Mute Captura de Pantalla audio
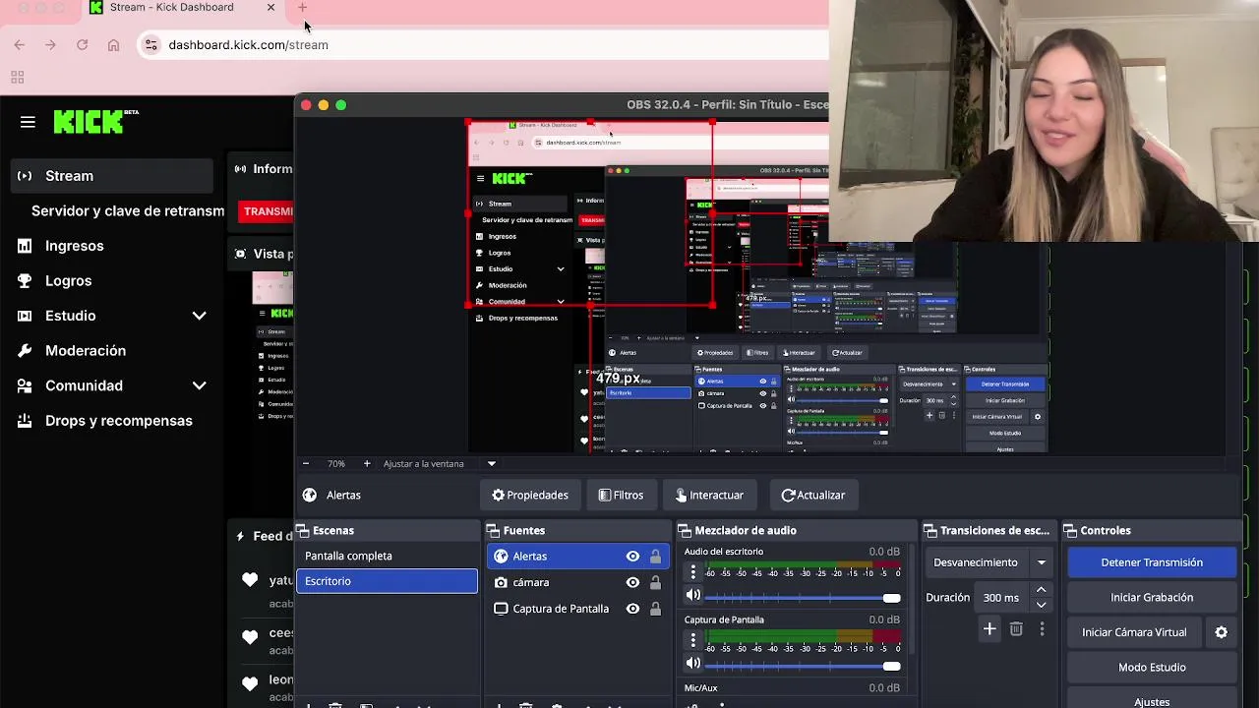The height and width of the screenshot is (708, 1259). point(693,663)
